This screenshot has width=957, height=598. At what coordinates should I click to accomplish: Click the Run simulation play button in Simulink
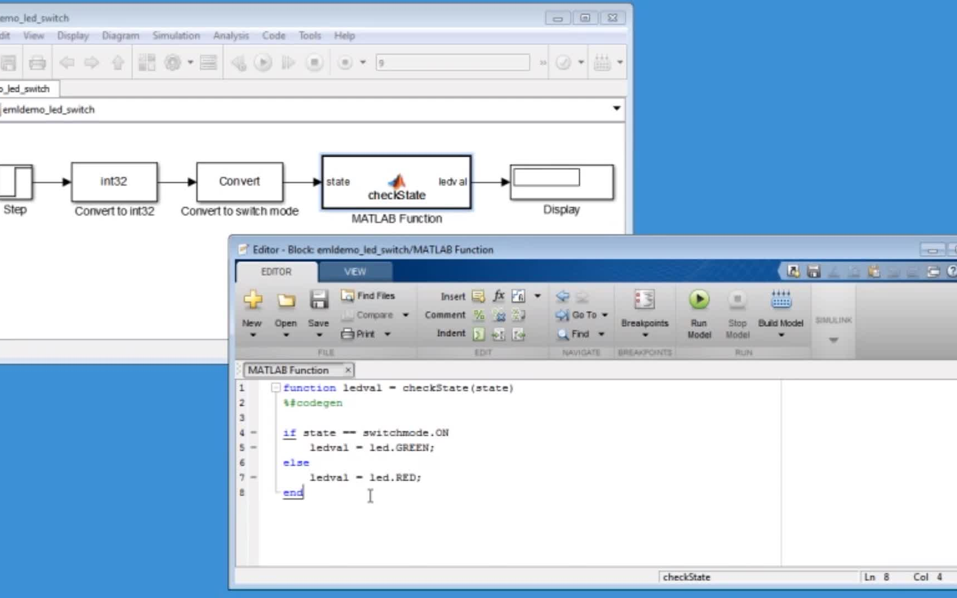click(x=263, y=63)
